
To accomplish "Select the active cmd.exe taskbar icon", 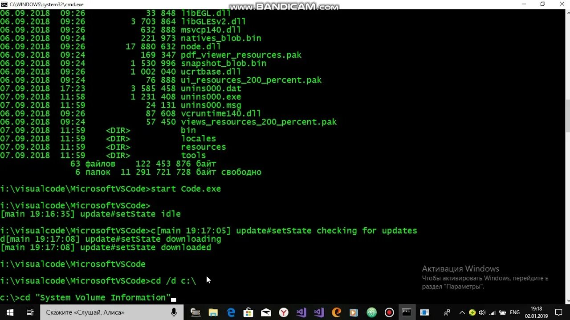I will (x=407, y=312).
